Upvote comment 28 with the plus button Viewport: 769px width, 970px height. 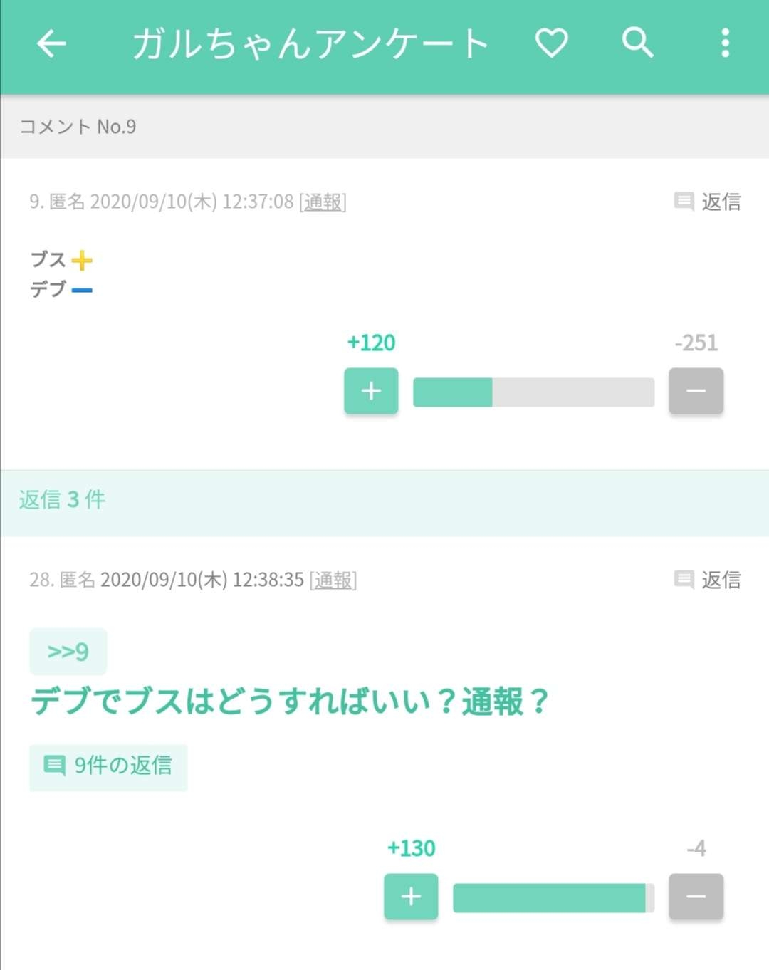(x=411, y=897)
